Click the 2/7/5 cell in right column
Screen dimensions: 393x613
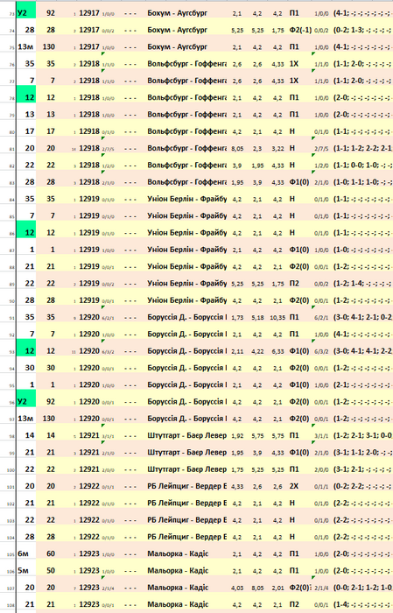tap(321, 149)
